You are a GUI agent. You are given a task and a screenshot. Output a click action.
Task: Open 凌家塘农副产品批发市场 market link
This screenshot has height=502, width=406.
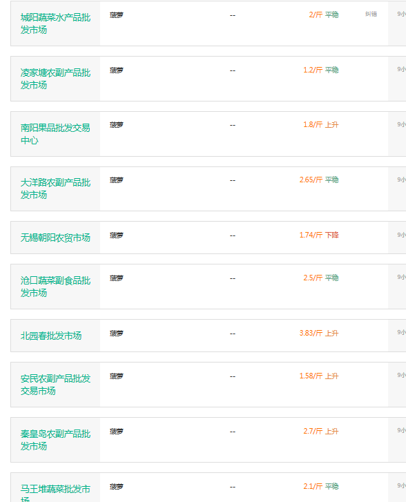click(55, 79)
